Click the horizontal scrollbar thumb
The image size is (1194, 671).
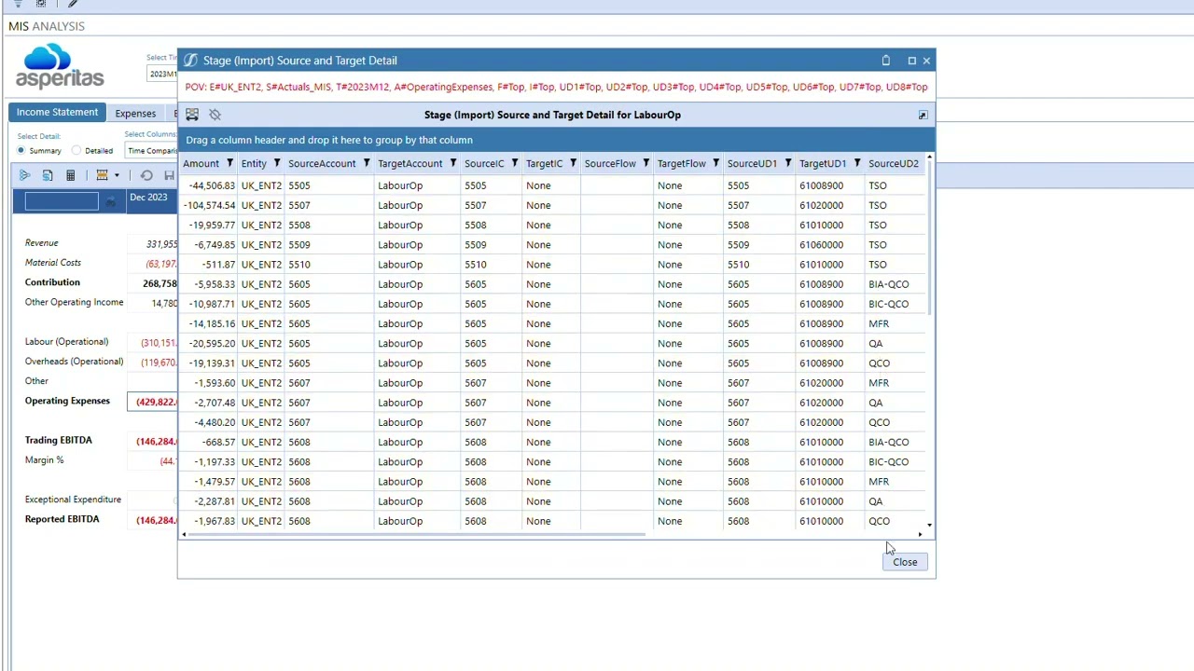pos(416,535)
